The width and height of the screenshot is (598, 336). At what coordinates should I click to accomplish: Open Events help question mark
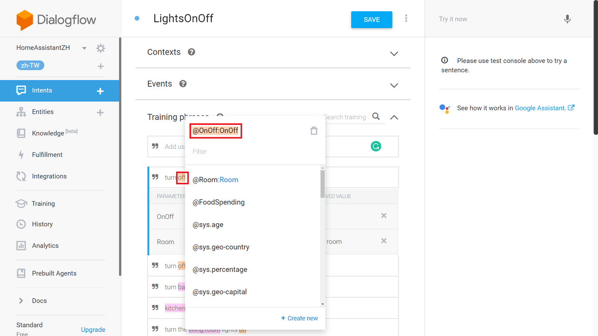click(x=183, y=84)
